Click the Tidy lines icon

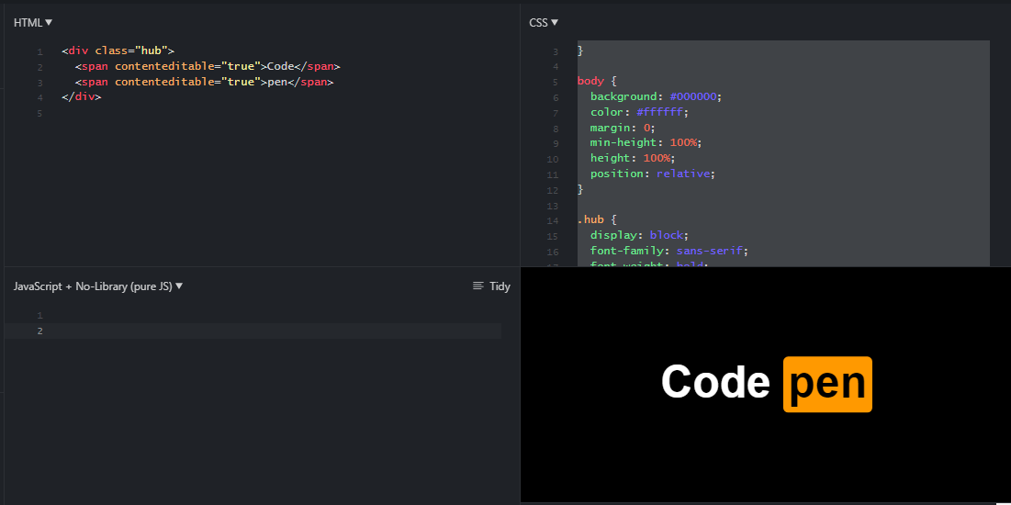point(477,286)
